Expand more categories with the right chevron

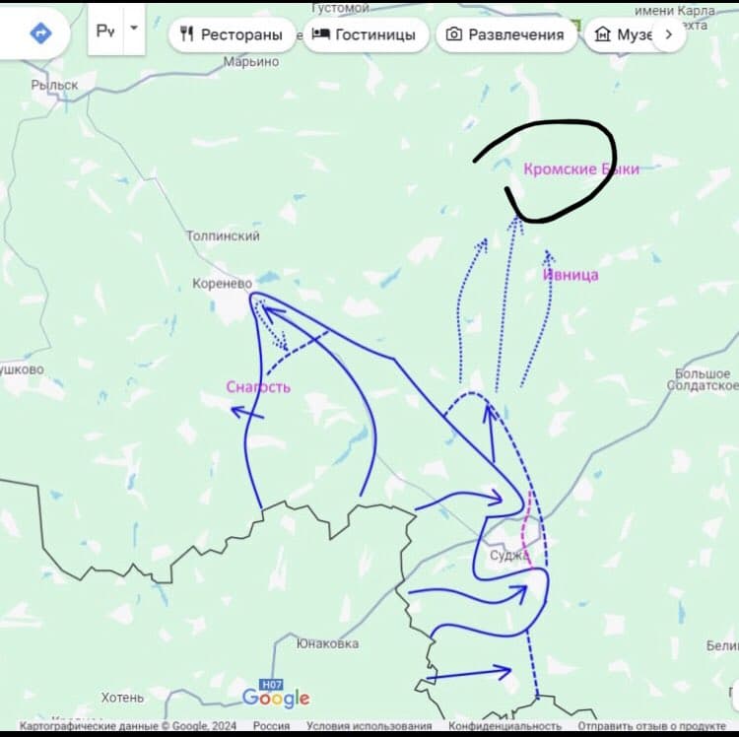click(669, 34)
